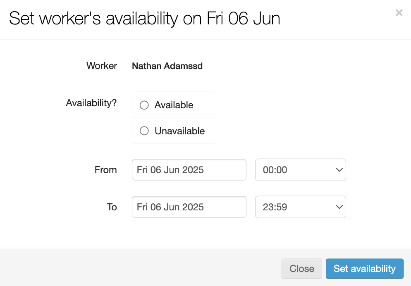The height and width of the screenshot is (286, 411).
Task: Focus the To date input field
Action: 189,207
